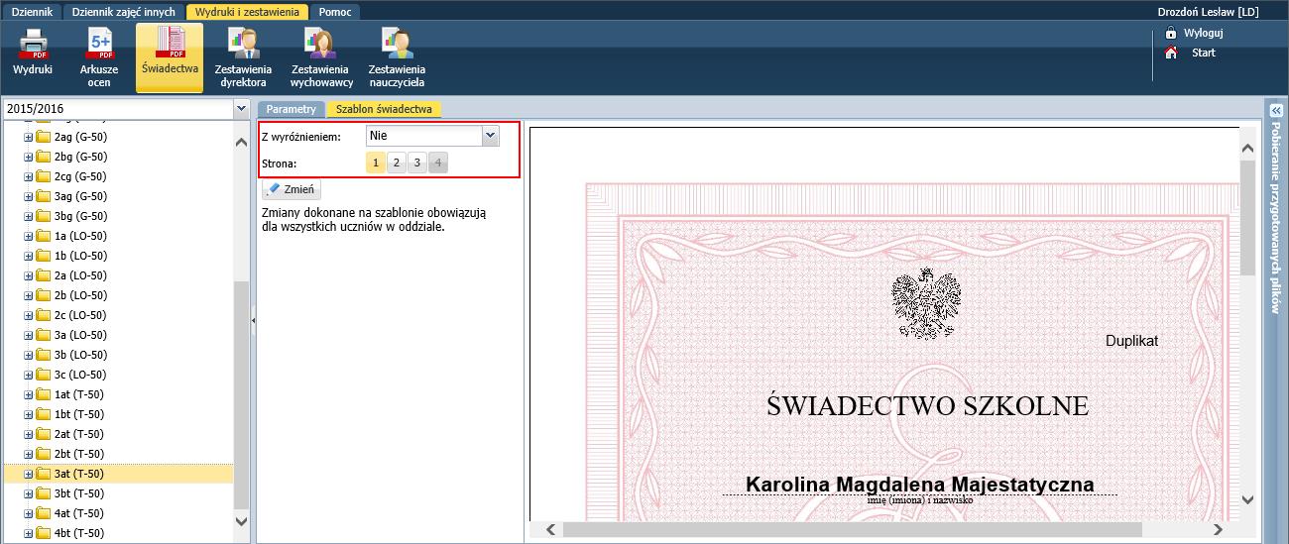Select page 4 of the template
This screenshot has width=1289, height=544.
[x=438, y=163]
